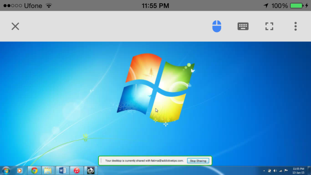Open the three-dot overflow menu
311x175 pixels.
pos(295,26)
